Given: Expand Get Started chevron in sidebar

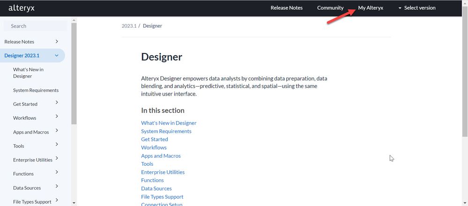Looking at the screenshot, I should [x=57, y=102].
